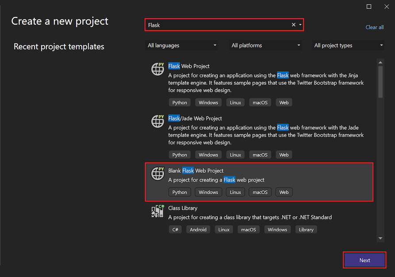Click the scroll-down arrow on the template list
395x277 pixels.
pyautogui.click(x=380, y=238)
